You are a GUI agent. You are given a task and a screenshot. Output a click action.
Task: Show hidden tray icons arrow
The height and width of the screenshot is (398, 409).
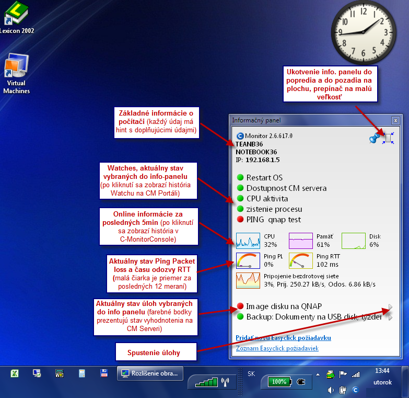pos(318,375)
